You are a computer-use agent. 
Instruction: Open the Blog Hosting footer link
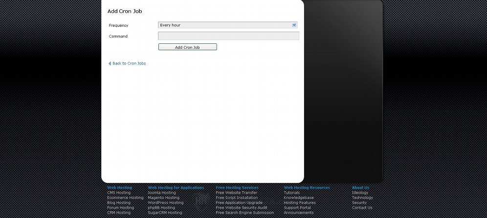click(x=119, y=202)
